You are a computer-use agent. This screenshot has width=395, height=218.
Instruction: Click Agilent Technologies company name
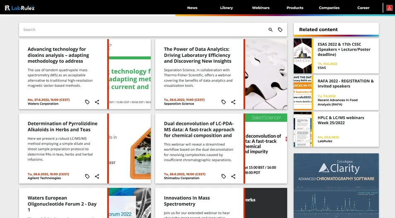[44, 178]
